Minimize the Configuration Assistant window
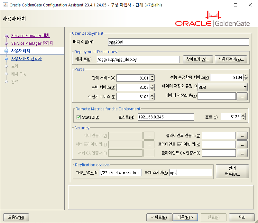Screen dimensions: 258x223 (221, 5)
